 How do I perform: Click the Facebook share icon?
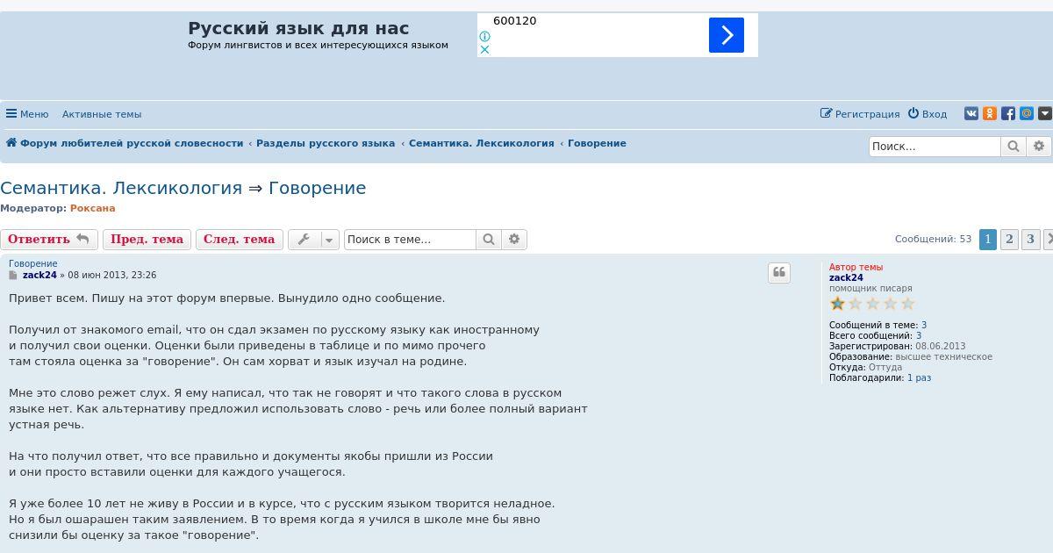click(1008, 113)
